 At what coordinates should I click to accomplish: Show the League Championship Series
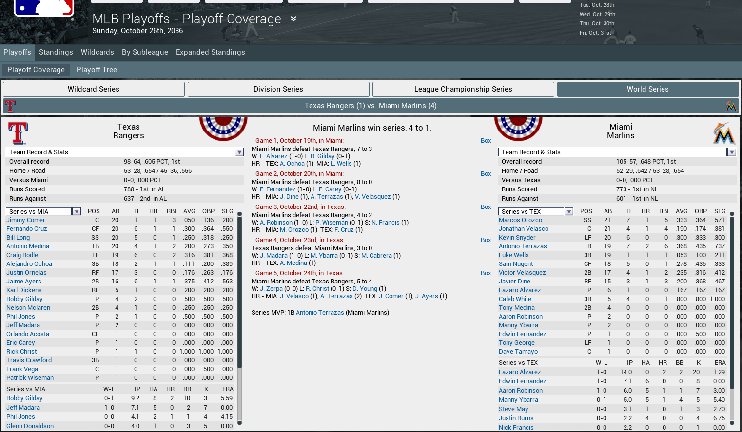coord(463,89)
